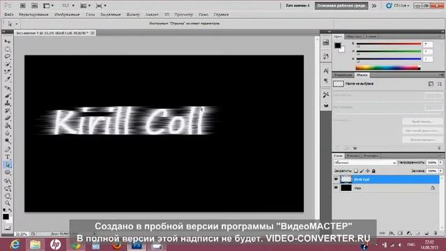Image resolution: width=446 pixels, height=251 pixels.
Task: Select the Dodge tool
Action: click(8, 141)
